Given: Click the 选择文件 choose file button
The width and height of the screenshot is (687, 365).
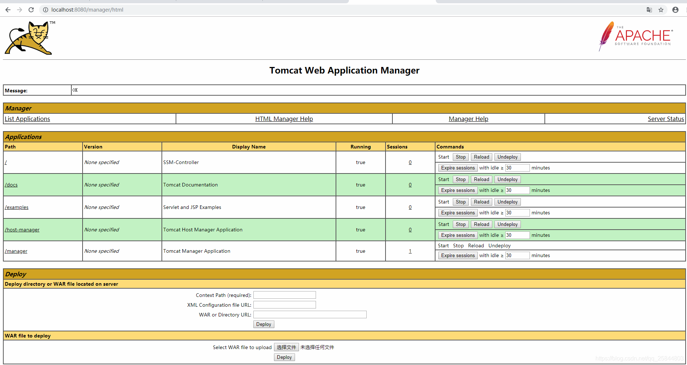Looking at the screenshot, I should 286,347.
